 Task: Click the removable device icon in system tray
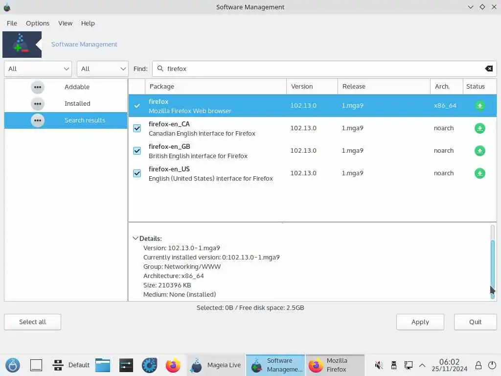click(x=394, y=365)
